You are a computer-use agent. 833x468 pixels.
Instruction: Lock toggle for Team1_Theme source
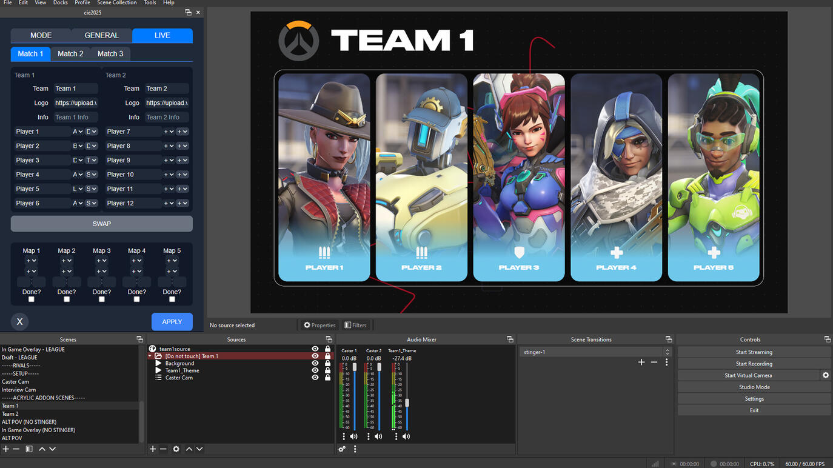[328, 370]
